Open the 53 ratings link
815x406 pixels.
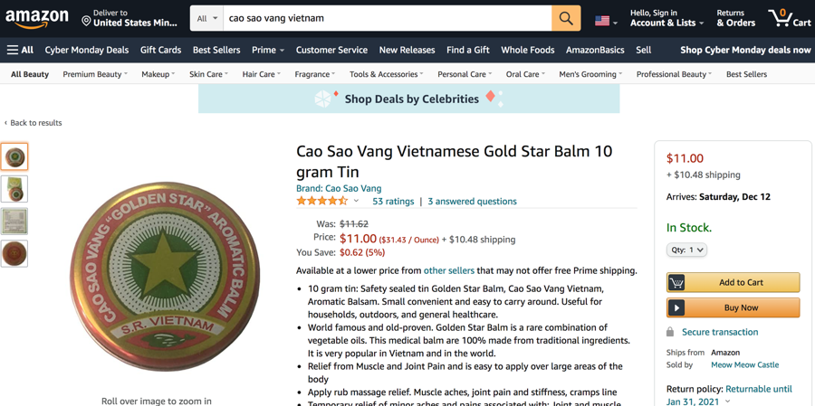(x=393, y=202)
